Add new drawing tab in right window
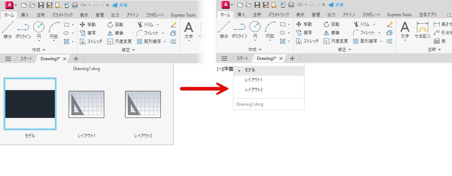452x176 pixels. pyautogui.click(x=292, y=59)
